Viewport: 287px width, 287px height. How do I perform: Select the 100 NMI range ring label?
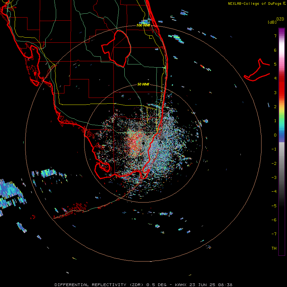tap(143, 25)
